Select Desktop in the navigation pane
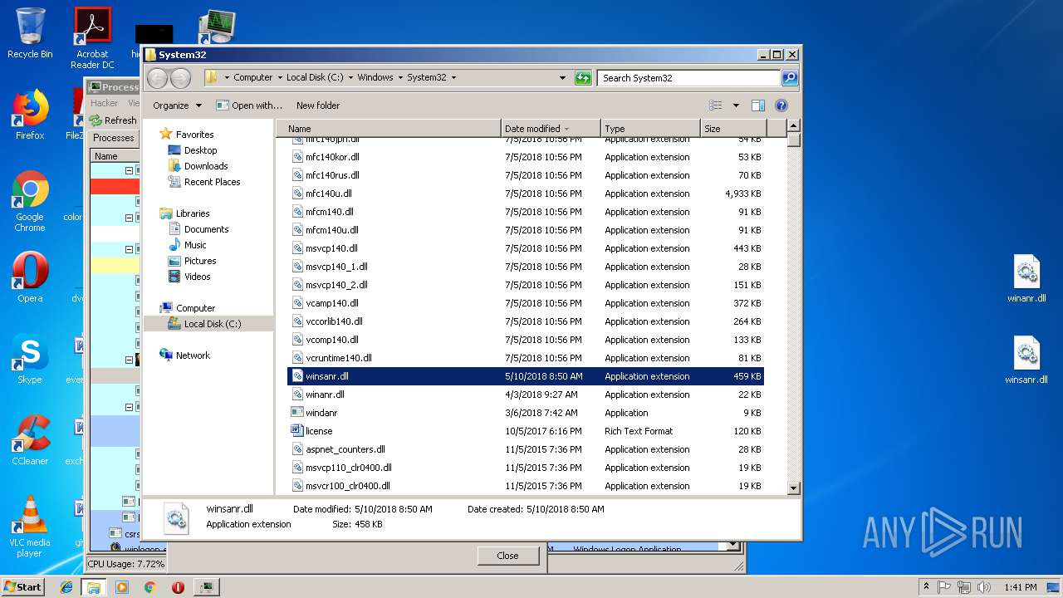1063x598 pixels. coord(200,150)
